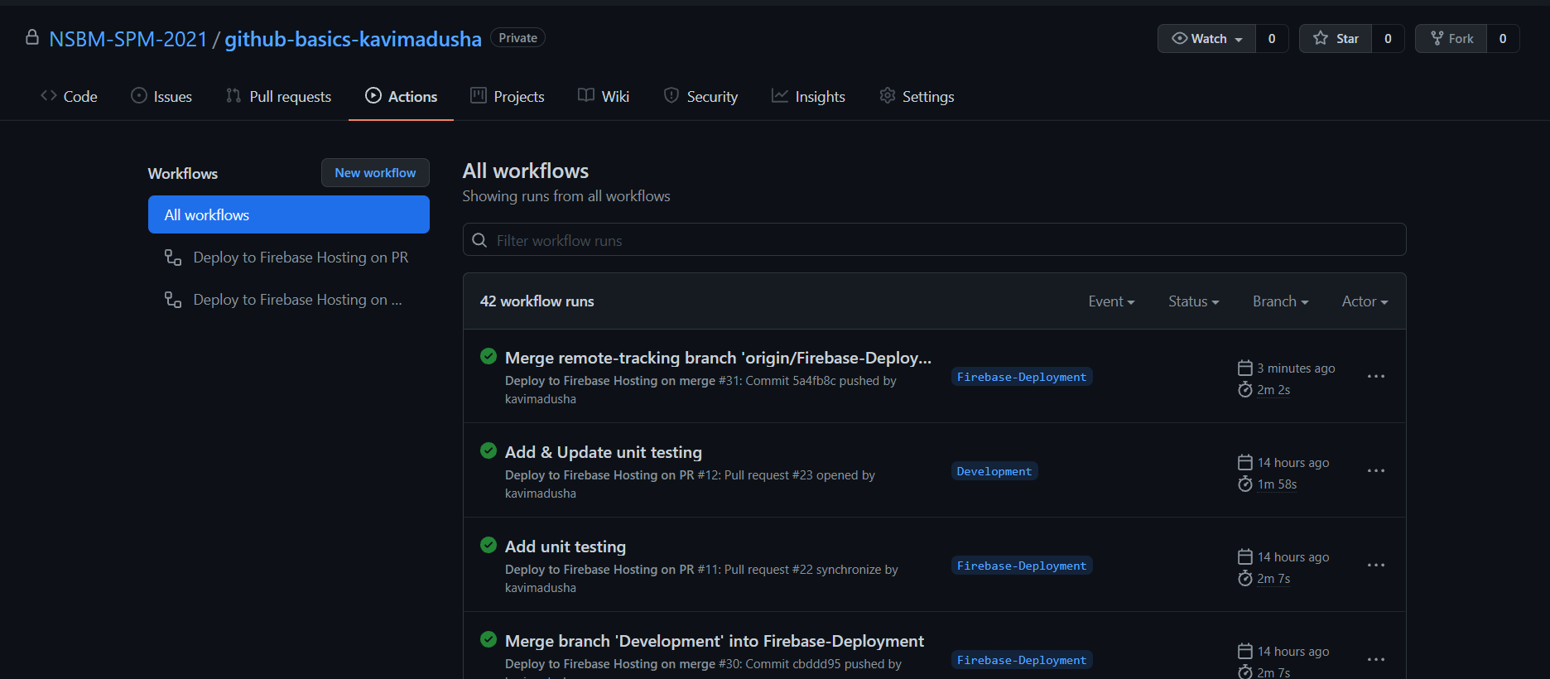
Task: Expand the Branch filter dropdown
Action: pos(1280,301)
